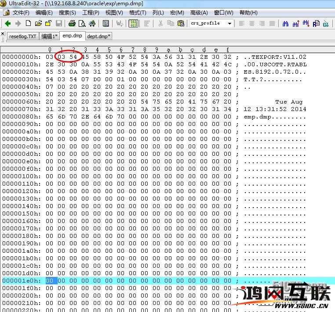Cut the selection with the scissors icon
Viewport: 335px width, 312px height.
[x=160, y=23]
